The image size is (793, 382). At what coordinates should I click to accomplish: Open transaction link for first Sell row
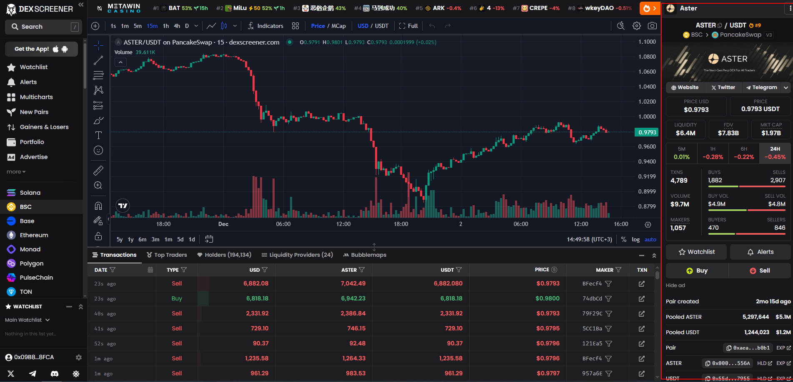pos(641,284)
